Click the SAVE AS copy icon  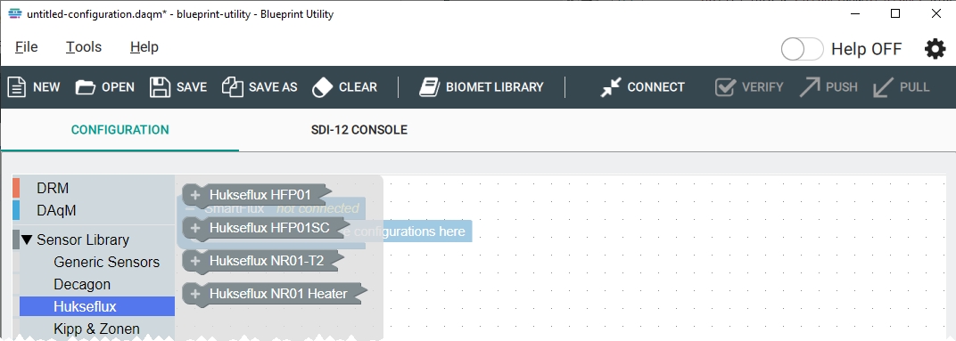click(232, 87)
